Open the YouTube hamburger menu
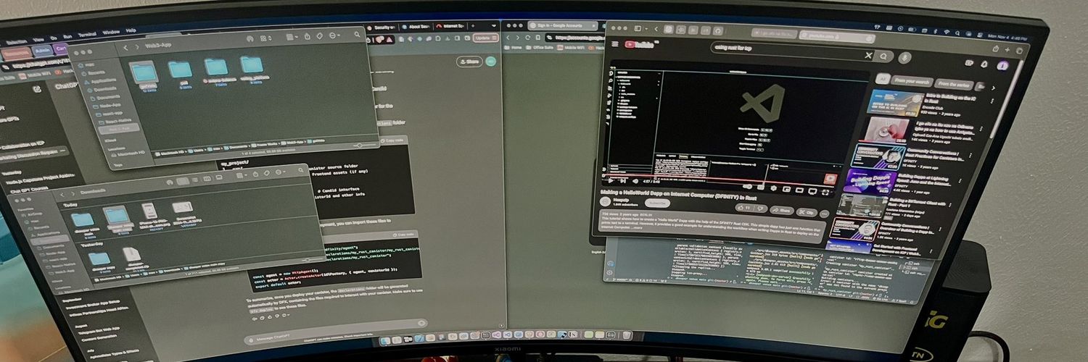 615,43
